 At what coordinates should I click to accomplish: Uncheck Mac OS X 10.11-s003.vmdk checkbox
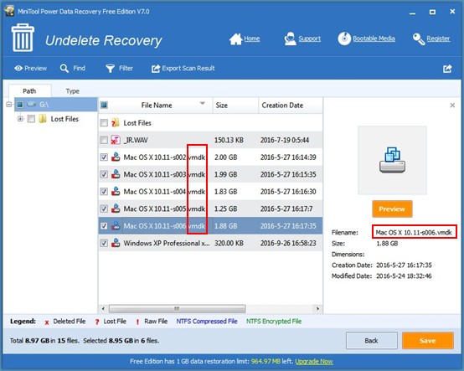click(x=104, y=174)
